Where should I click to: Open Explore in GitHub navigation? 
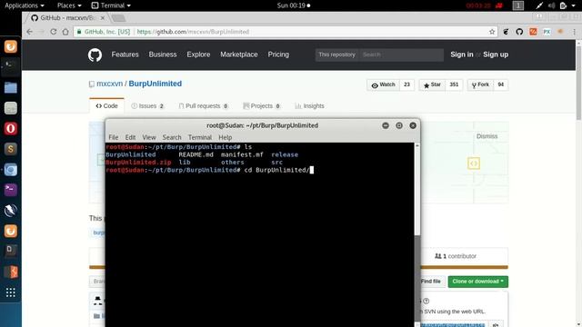(198, 54)
